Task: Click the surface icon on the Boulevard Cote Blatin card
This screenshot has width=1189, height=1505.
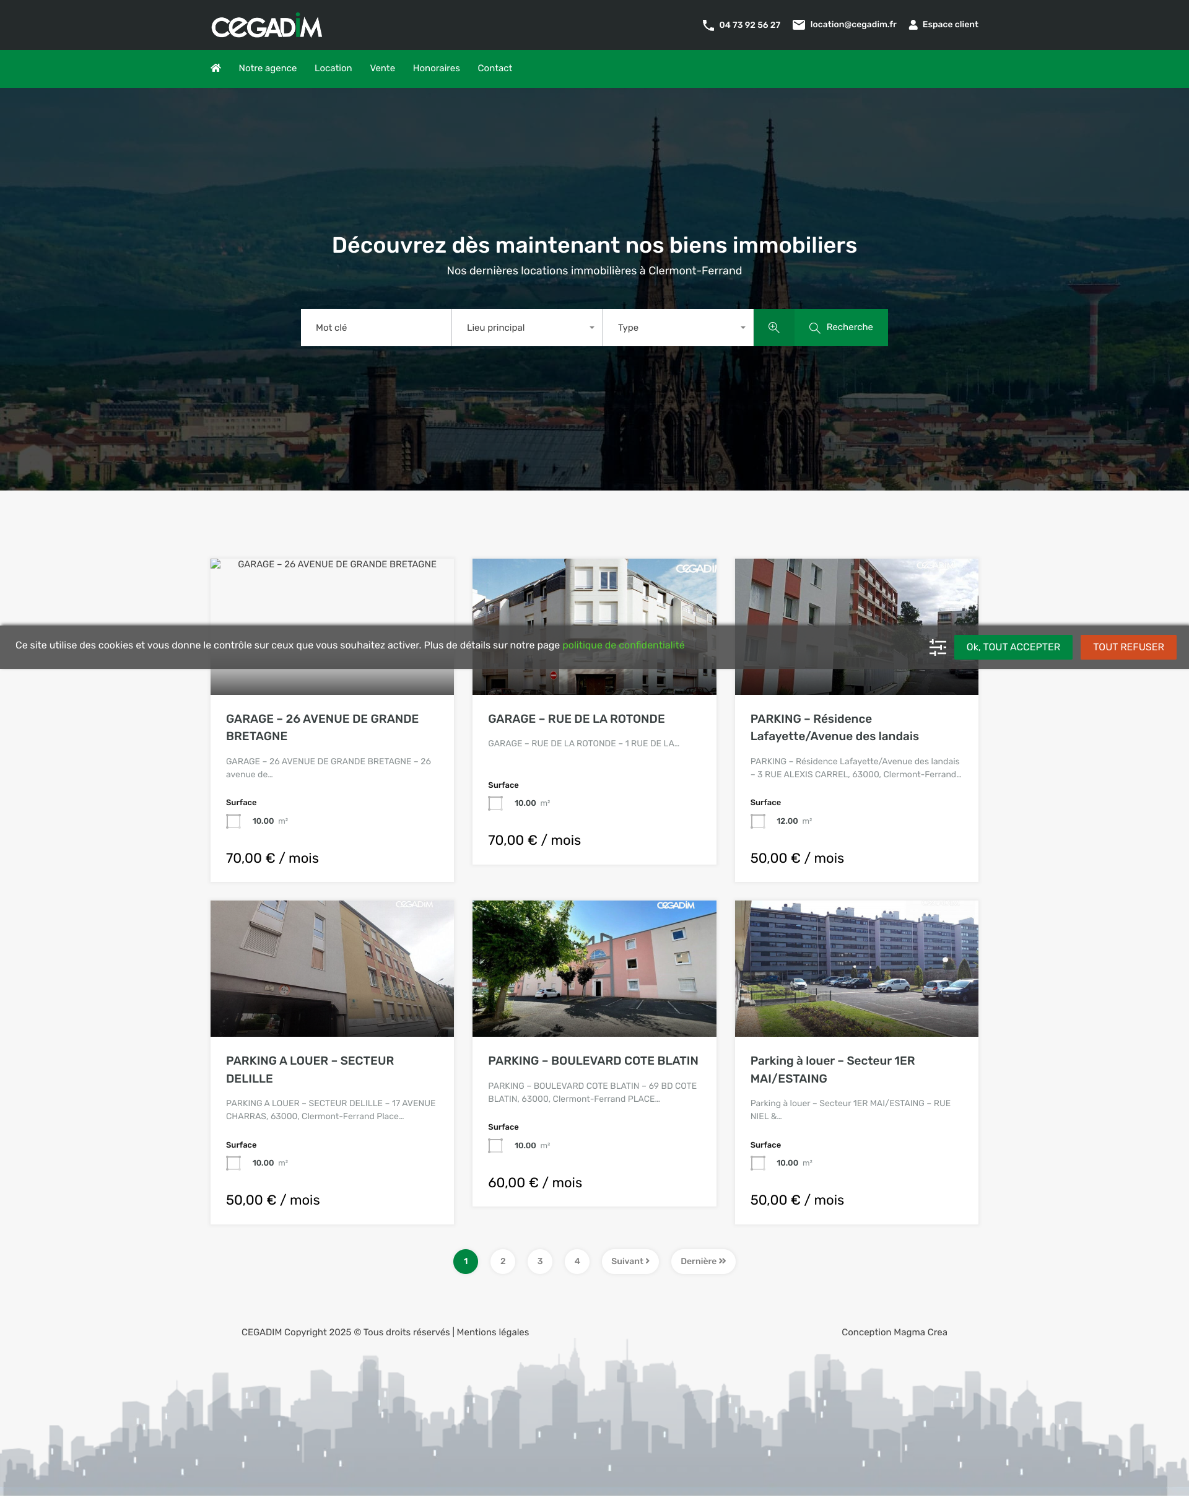Action: coord(495,1146)
